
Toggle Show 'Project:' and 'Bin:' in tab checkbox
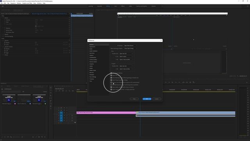(111, 90)
